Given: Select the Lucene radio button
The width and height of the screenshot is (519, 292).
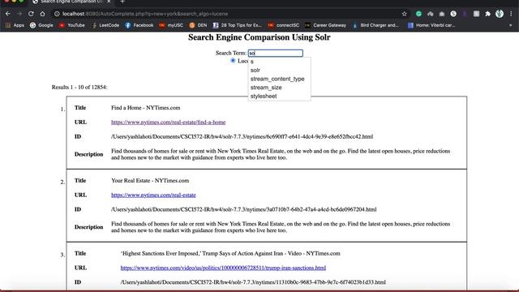Looking at the screenshot, I should click(x=233, y=61).
